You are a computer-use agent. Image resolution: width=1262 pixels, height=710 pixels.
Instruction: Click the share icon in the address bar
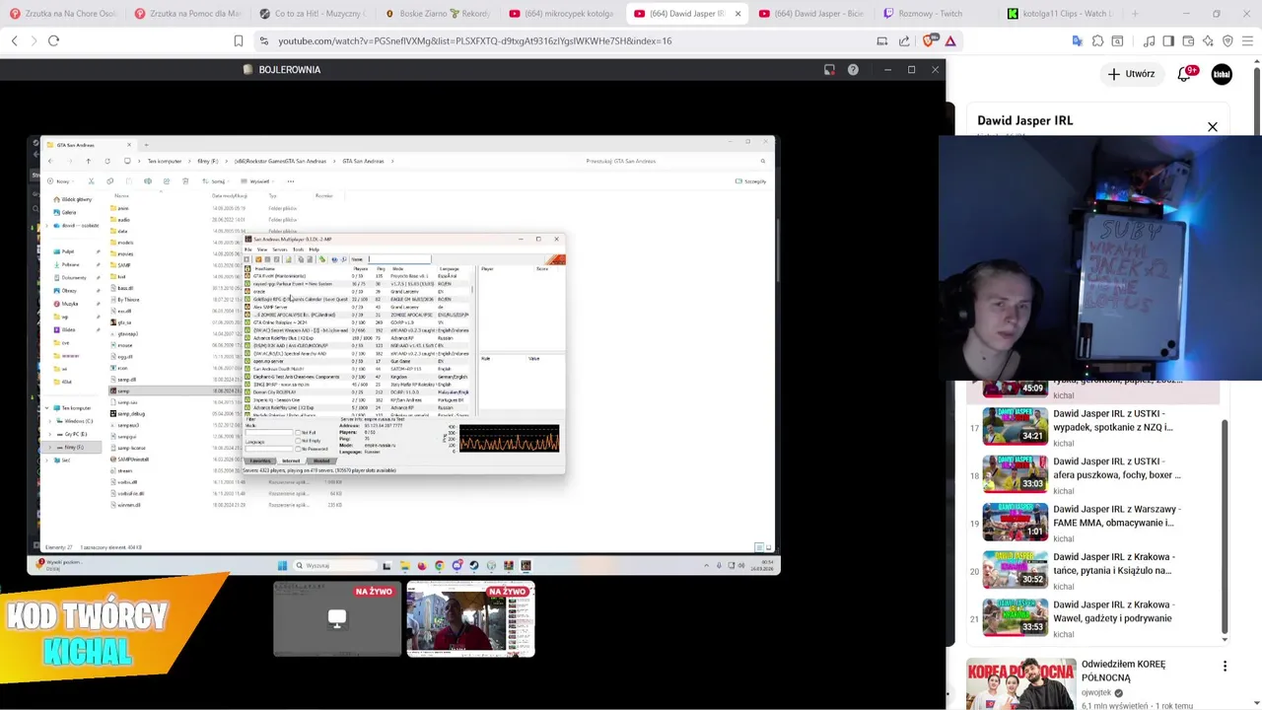click(x=904, y=40)
